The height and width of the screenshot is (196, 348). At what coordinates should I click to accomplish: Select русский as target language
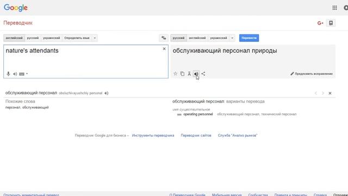pyautogui.click(x=179, y=38)
